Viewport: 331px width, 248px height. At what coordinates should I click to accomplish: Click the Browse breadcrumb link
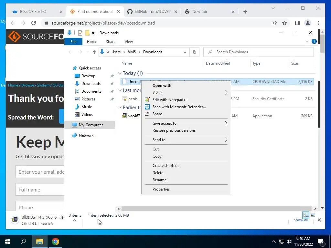point(28,85)
